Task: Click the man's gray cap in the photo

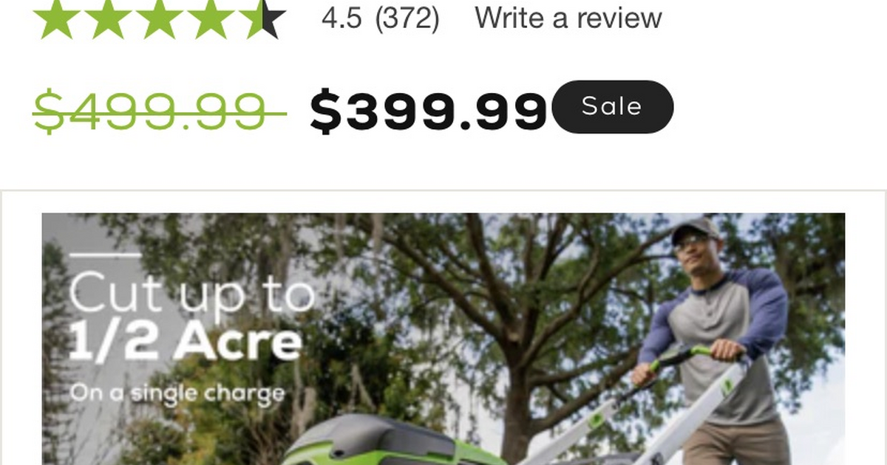Action: point(695,228)
